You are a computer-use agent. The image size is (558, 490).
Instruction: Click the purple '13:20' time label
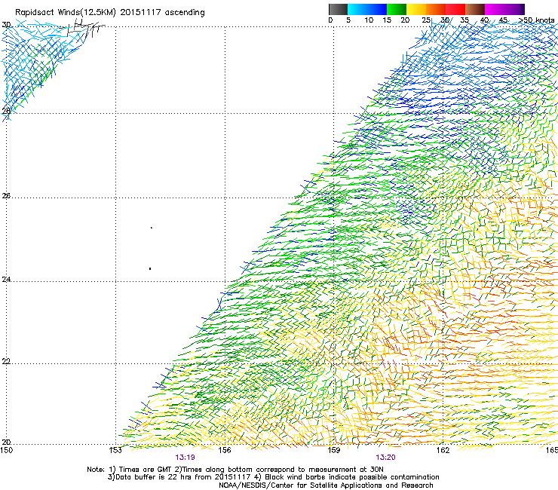tap(386, 458)
